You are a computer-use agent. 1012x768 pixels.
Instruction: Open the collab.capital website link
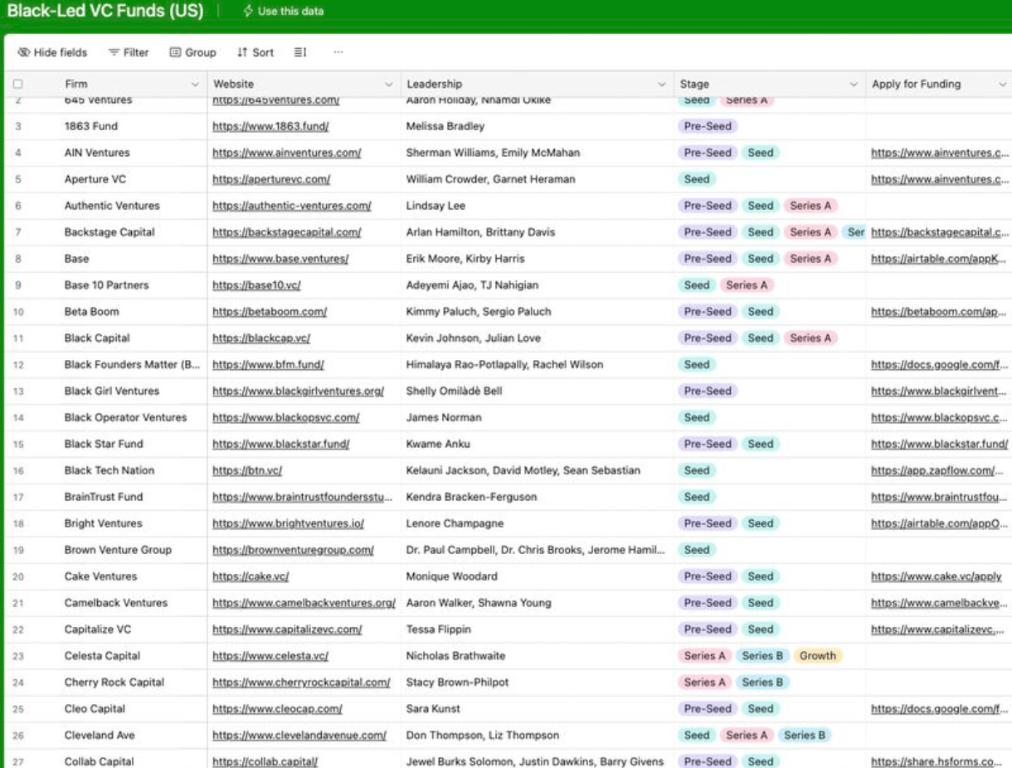(265, 761)
